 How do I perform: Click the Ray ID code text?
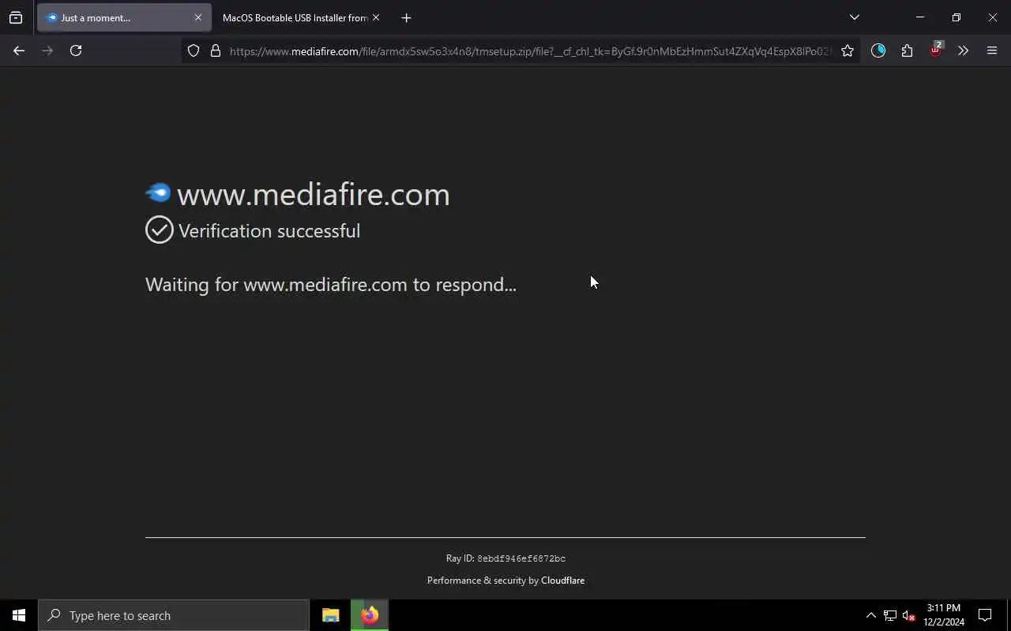click(x=521, y=558)
